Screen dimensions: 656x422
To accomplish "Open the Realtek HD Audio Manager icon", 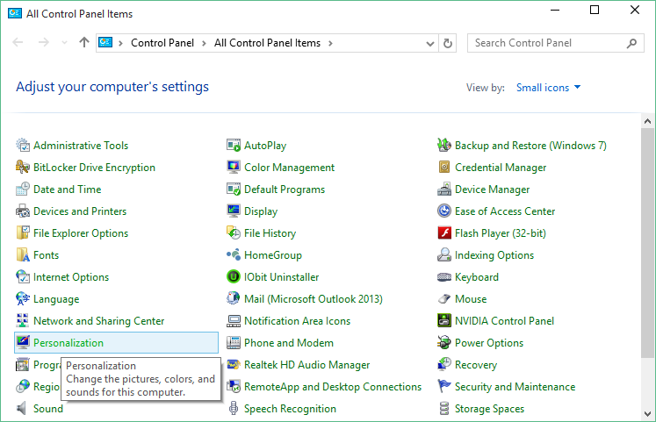I will [x=234, y=365].
